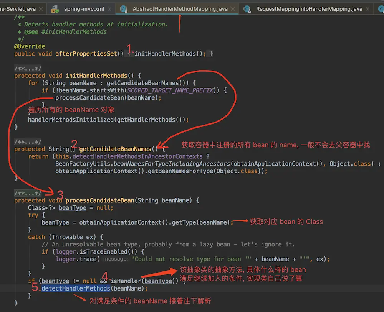Close the spring-mvc.xml tab
This screenshot has width=384, height=312.
(x=110, y=8)
